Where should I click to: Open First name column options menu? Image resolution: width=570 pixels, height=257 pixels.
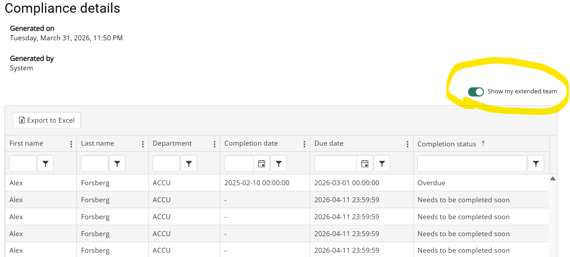click(x=71, y=144)
